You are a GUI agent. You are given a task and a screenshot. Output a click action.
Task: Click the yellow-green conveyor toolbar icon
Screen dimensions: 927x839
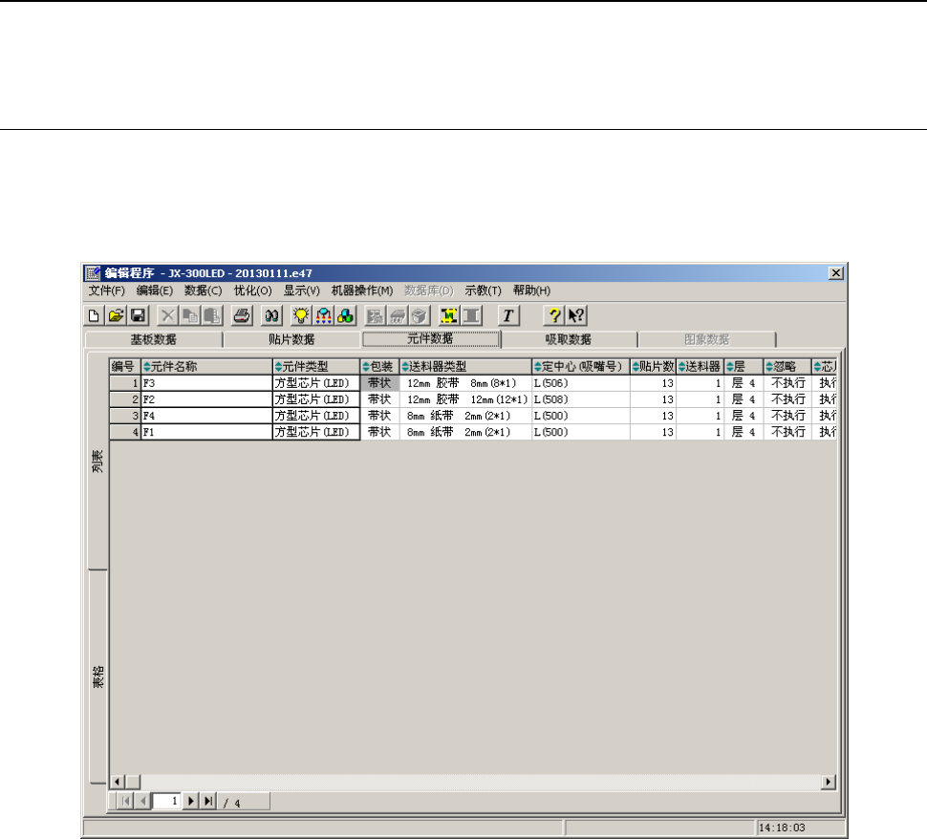click(x=449, y=315)
